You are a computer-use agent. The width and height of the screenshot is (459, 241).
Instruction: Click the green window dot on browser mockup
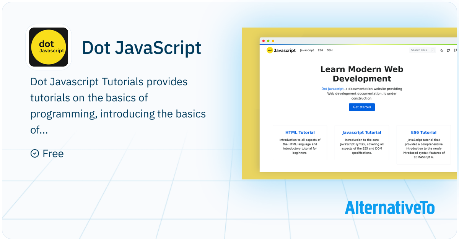pos(268,41)
